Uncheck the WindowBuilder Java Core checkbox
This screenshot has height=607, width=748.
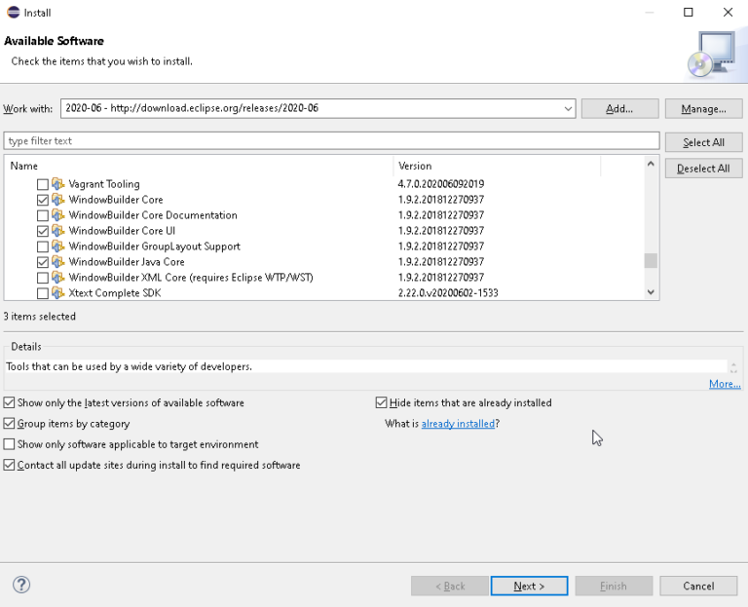pos(43,262)
